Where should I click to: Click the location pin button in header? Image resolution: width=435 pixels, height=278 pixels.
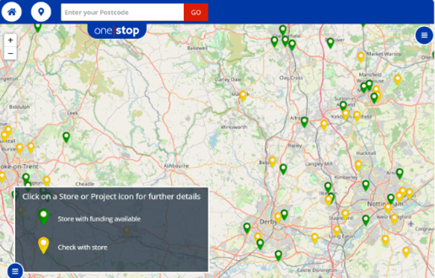(41, 12)
